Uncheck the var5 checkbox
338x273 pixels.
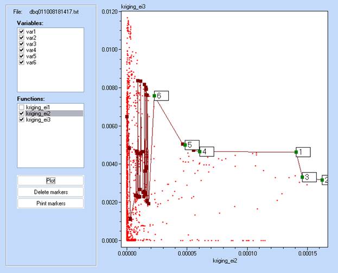coord(22,56)
